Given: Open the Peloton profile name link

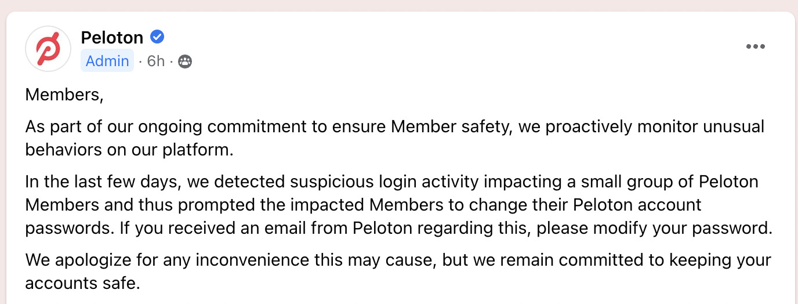Looking at the screenshot, I should [x=112, y=38].
